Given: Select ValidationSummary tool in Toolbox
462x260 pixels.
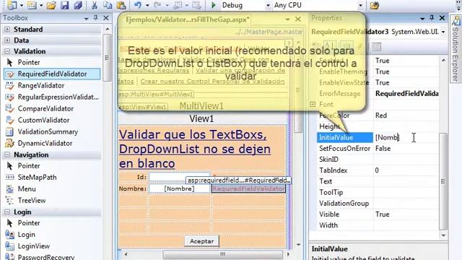Looking at the screenshot, I should (x=48, y=131).
